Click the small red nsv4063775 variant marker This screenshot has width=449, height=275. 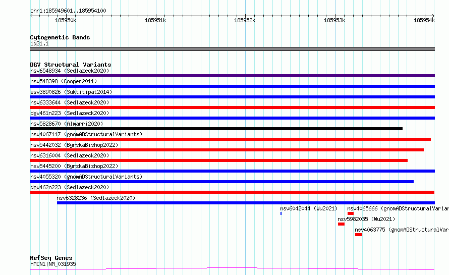coord(359,235)
